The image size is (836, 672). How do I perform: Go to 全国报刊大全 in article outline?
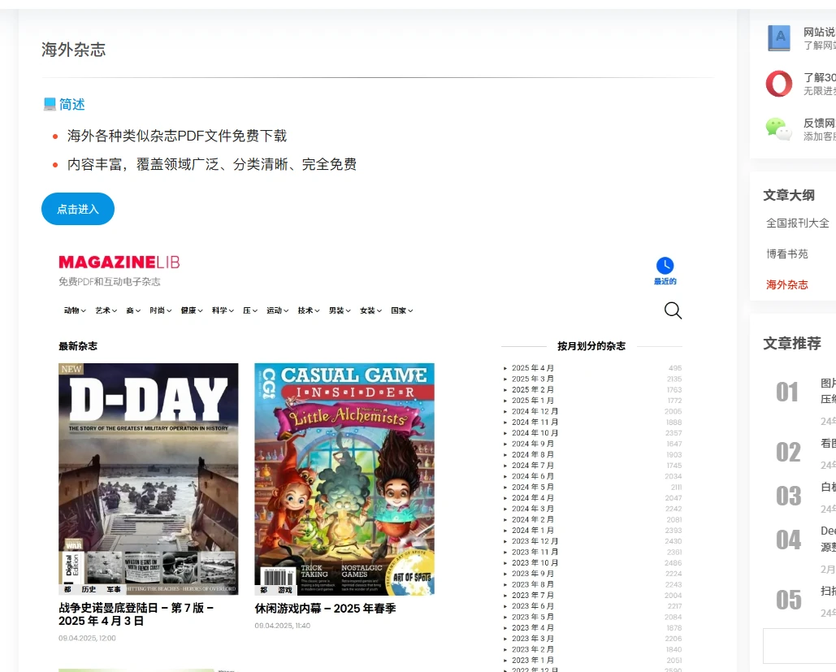(x=798, y=223)
